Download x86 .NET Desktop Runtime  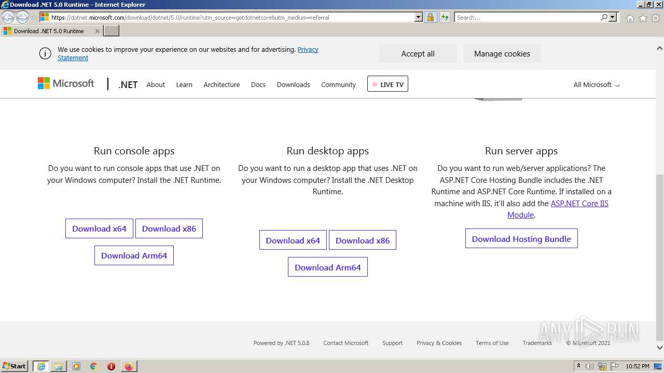pos(363,240)
